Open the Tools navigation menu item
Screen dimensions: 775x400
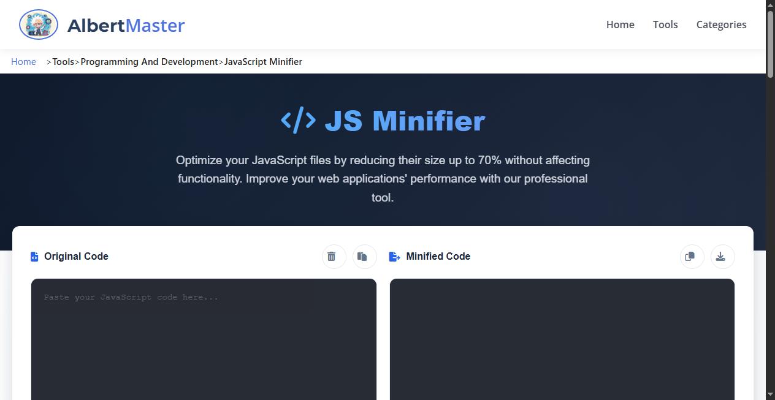pyautogui.click(x=665, y=25)
